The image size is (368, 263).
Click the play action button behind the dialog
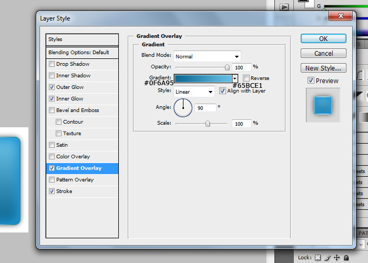point(284,7)
